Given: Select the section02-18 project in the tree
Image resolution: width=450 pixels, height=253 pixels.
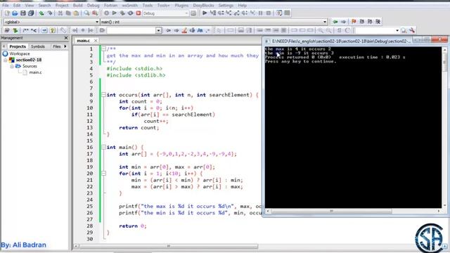Looking at the screenshot, I should pos(29,60).
